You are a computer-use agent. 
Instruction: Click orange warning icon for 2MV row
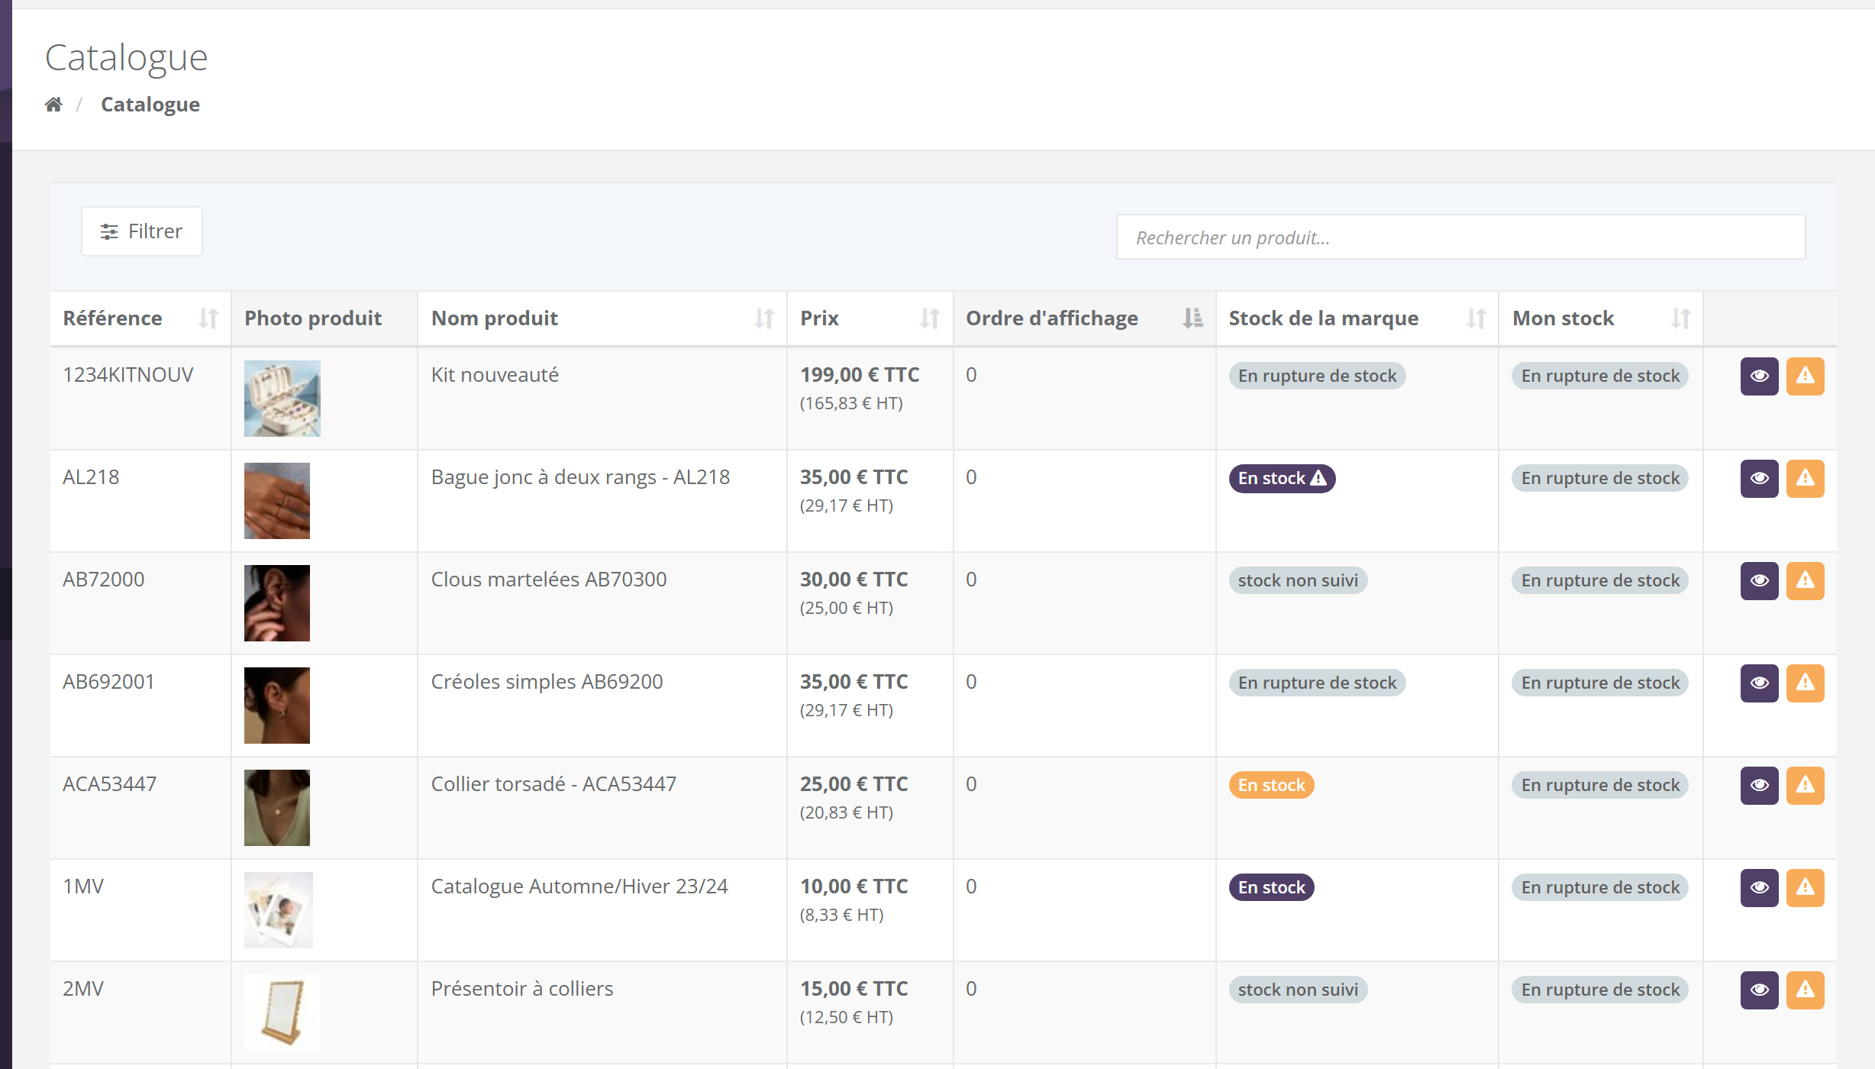(1806, 990)
